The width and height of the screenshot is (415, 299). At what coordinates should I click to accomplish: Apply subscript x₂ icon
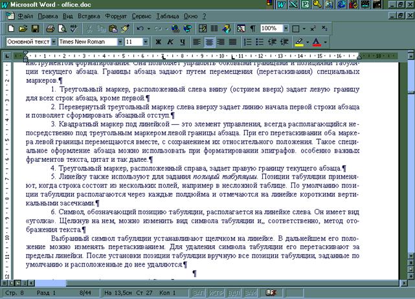(324, 28)
